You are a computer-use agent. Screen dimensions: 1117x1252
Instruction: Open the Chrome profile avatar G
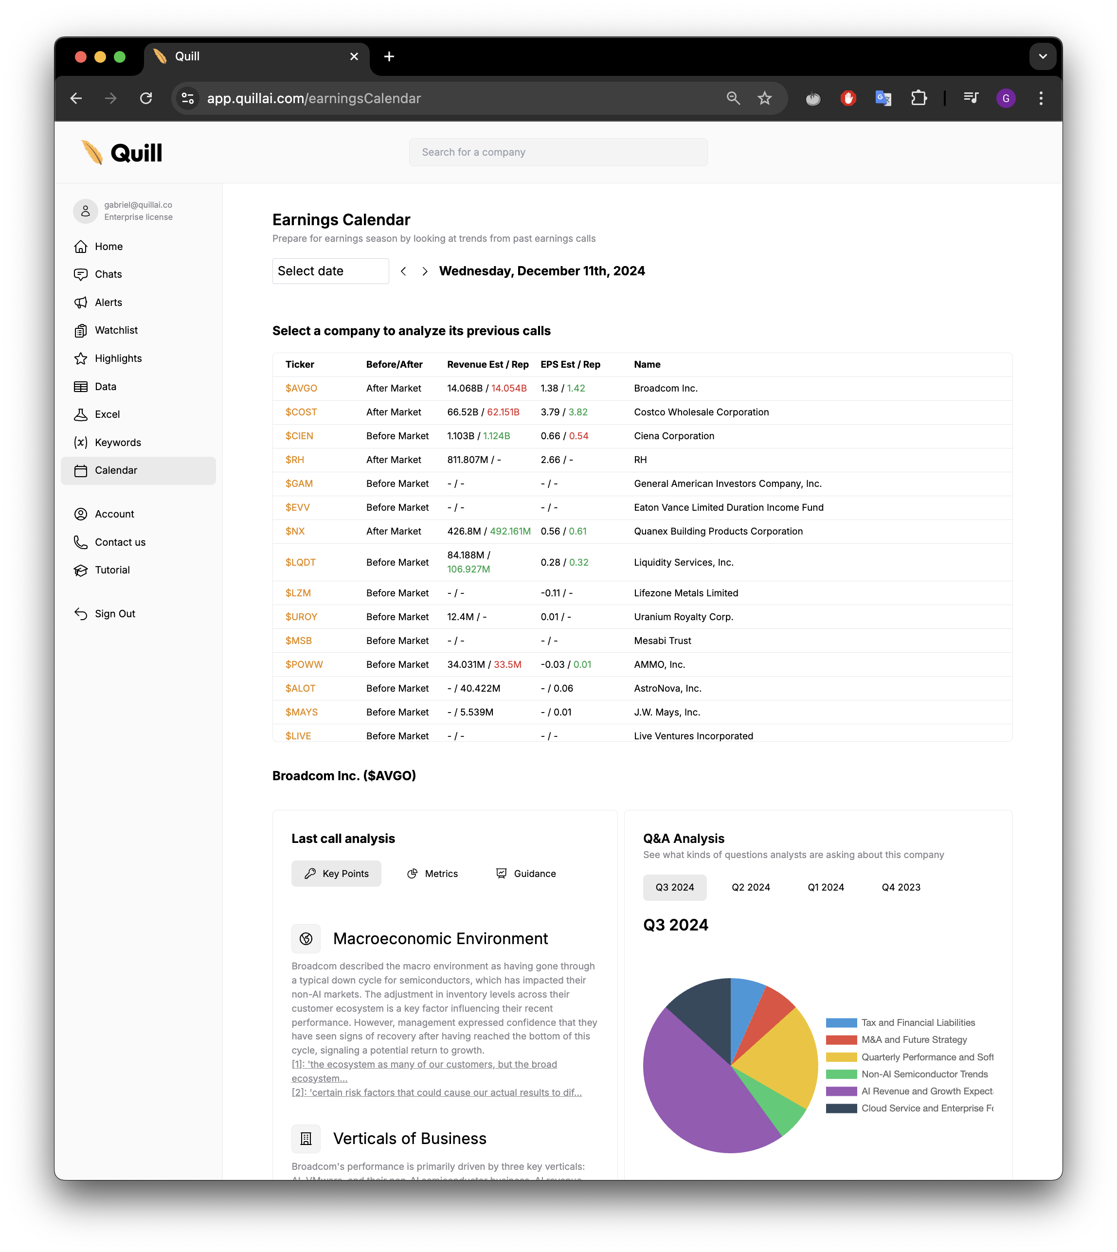point(1006,98)
